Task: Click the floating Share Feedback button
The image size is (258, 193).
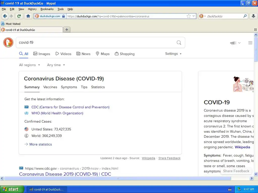Action: pos(236,171)
